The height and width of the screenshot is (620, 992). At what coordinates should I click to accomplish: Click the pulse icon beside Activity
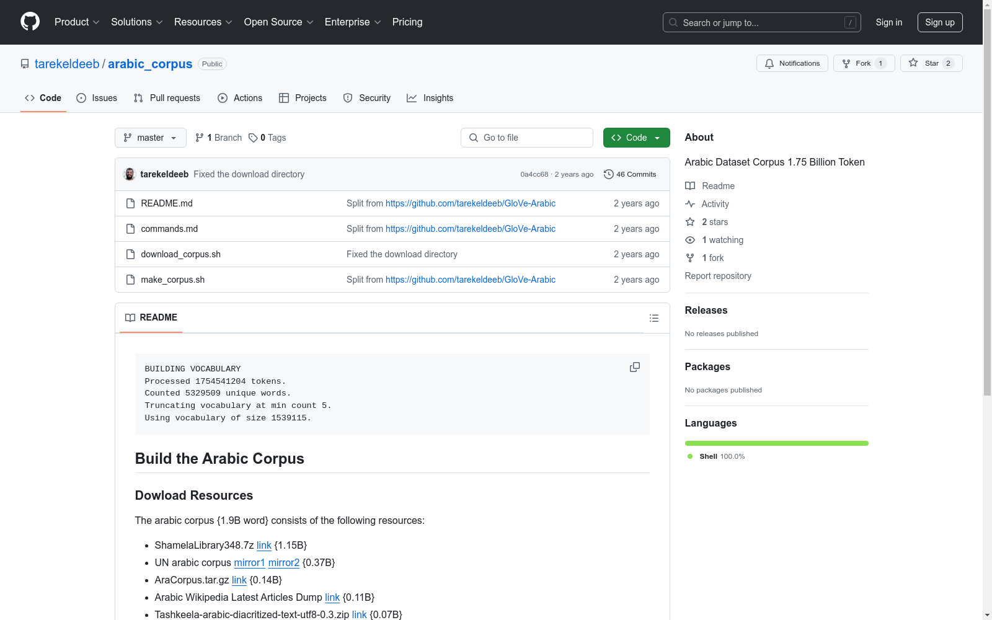tap(690, 204)
